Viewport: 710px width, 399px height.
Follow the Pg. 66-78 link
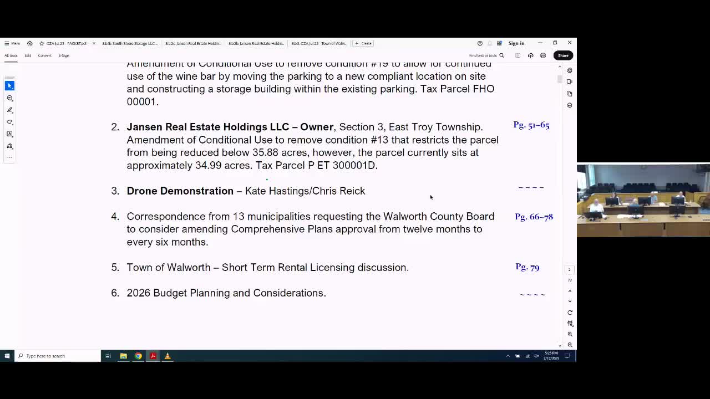[x=534, y=217]
